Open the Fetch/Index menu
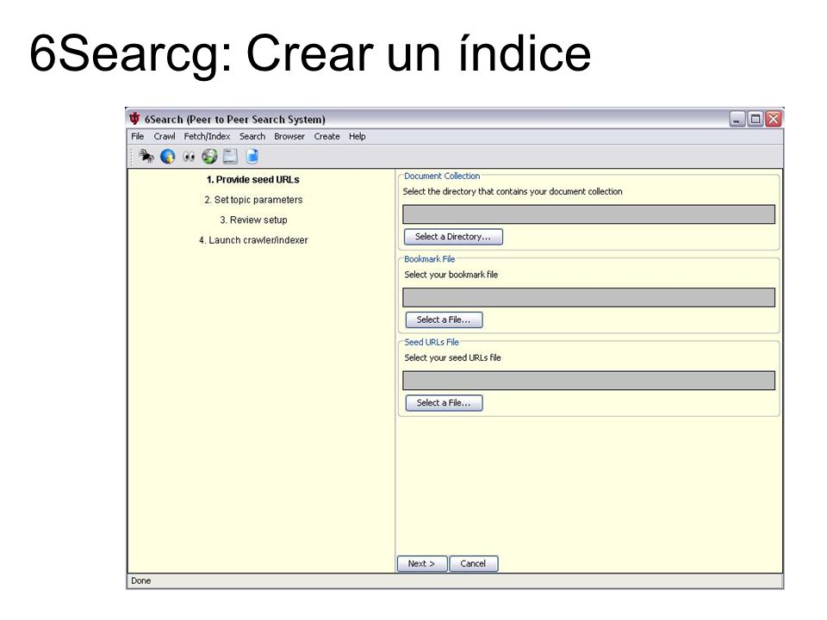 207,137
